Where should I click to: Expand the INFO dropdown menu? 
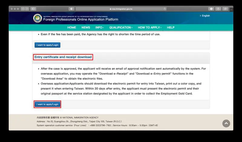100,27
